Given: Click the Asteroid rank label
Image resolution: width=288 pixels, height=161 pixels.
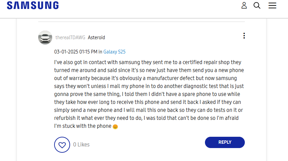Looking at the screenshot, I should [x=96, y=38].
